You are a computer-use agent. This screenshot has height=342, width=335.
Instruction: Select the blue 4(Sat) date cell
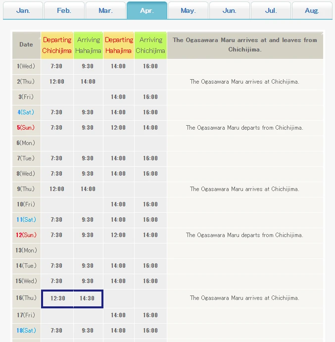click(26, 112)
